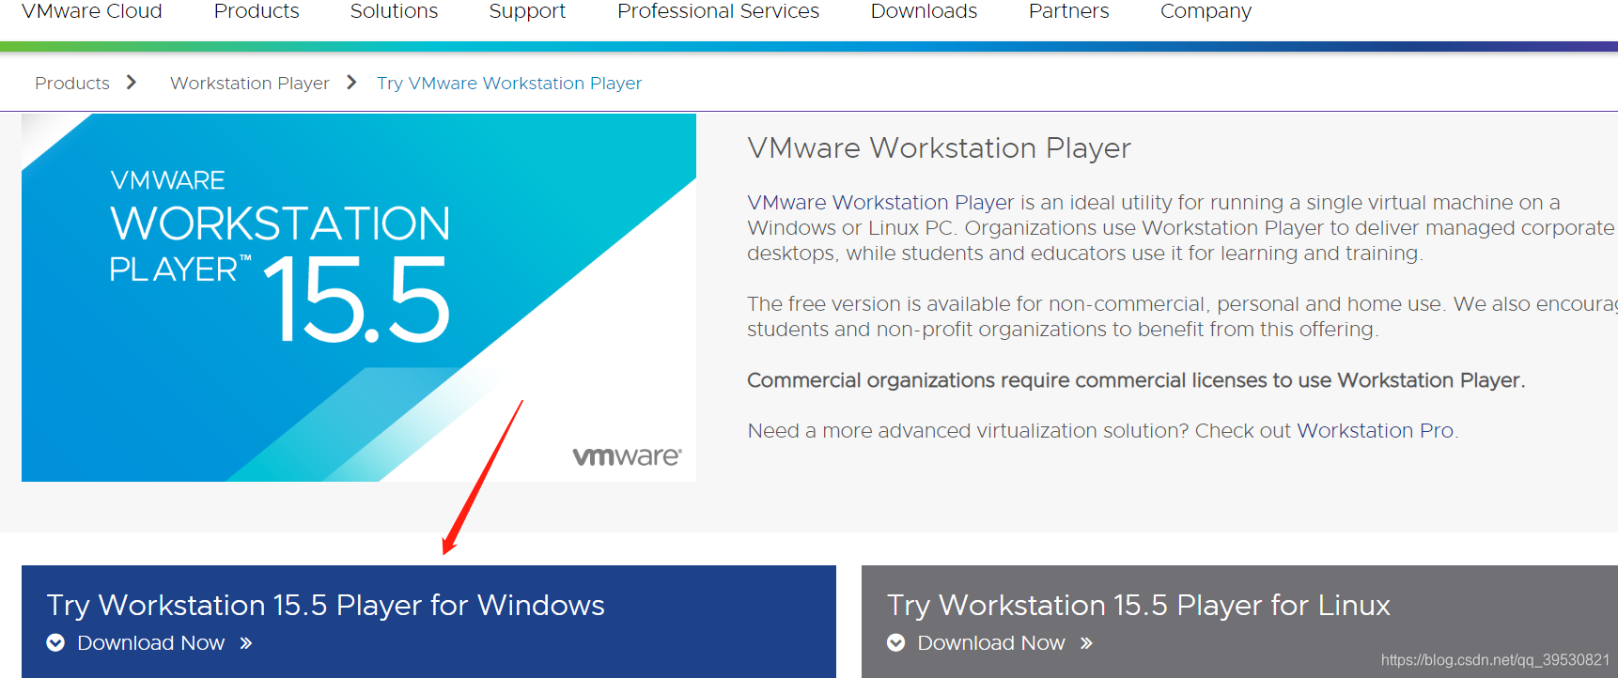This screenshot has width=1618, height=678.
Task: Click double-arrow icon after Linux Download Now
Action: 1087,643
